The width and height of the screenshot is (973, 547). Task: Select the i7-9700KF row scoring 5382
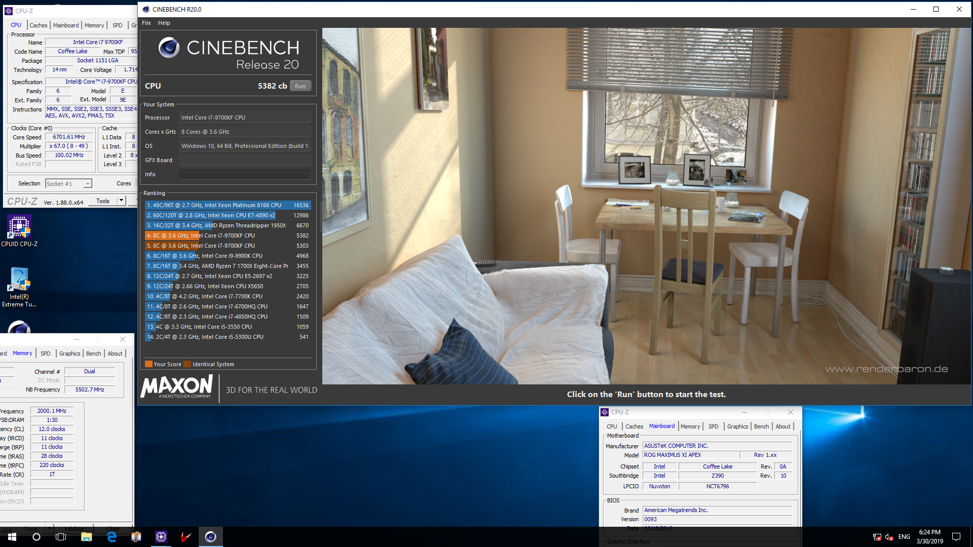228,236
